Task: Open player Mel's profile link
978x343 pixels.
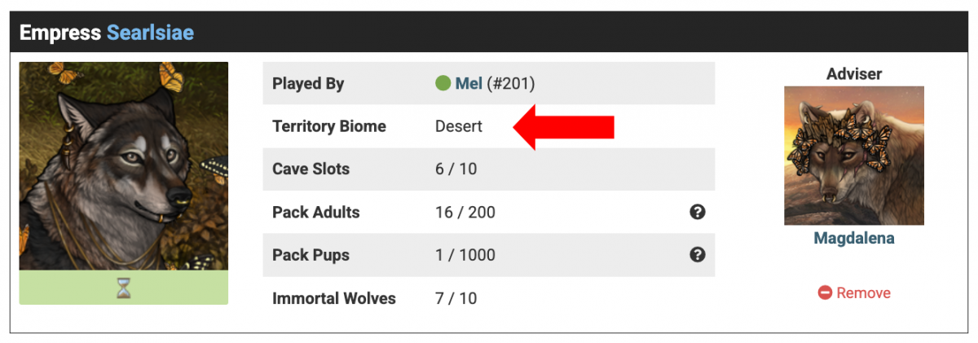Action: click(x=469, y=83)
